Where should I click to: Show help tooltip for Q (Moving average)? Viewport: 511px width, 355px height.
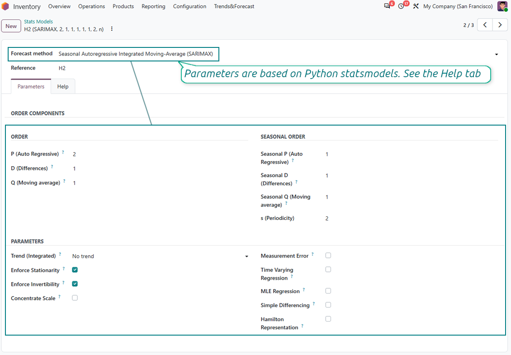(x=64, y=181)
